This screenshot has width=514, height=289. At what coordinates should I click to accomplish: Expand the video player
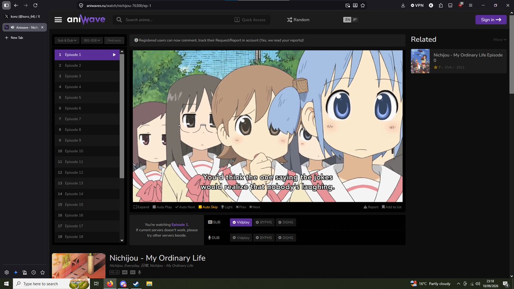tap(141, 207)
